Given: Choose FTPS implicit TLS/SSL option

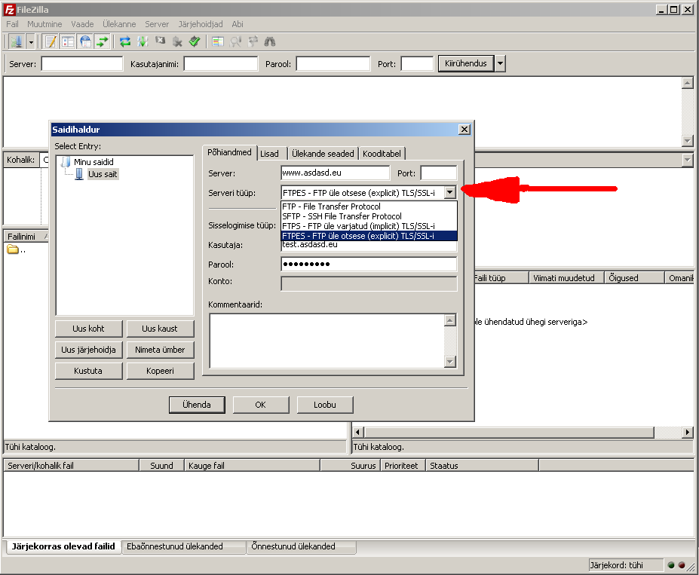Looking at the screenshot, I should pyautogui.click(x=369, y=226).
